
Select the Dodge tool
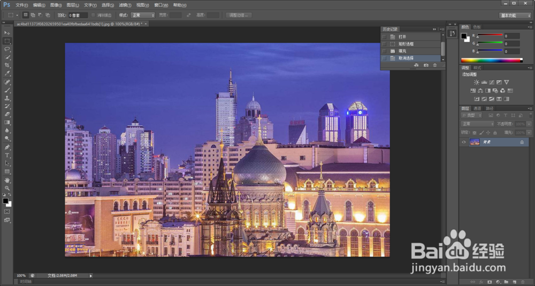(7, 139)
